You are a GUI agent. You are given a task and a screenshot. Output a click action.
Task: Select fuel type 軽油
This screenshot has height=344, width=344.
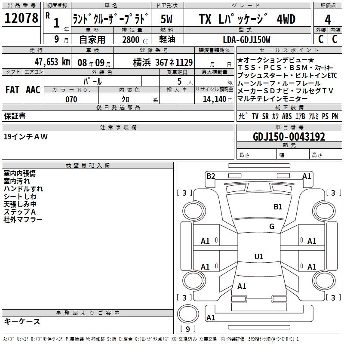pos(167,39)
